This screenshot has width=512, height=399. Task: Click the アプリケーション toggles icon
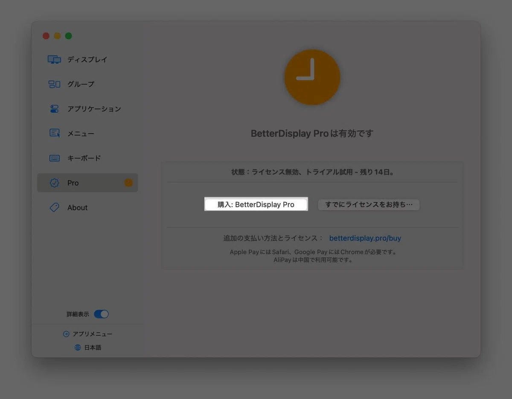pyautogui.click(x=54, y=109)
